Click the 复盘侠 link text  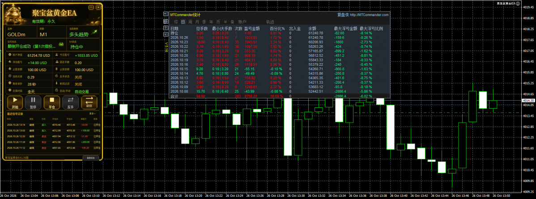tap(343, 15)
